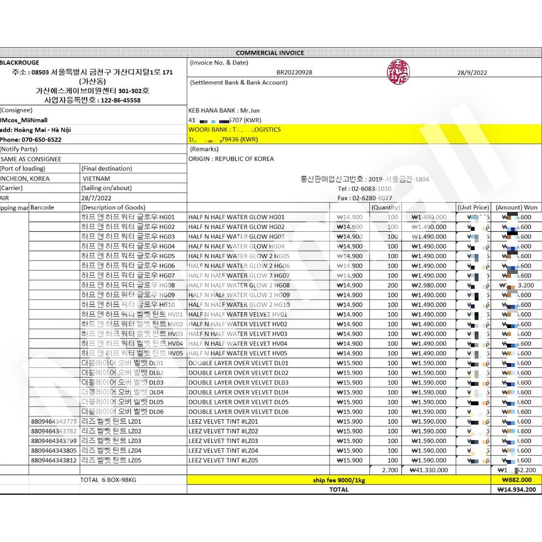Click the yellow ship fee 9000/1kg cell
The height and width of the screenshot is (542, 542).
pyautogui.click(x=339, y=480)
